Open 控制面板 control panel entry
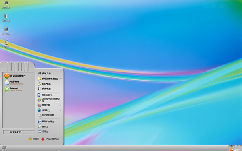Viewport: 242px width, 151px height. point(45,95)
